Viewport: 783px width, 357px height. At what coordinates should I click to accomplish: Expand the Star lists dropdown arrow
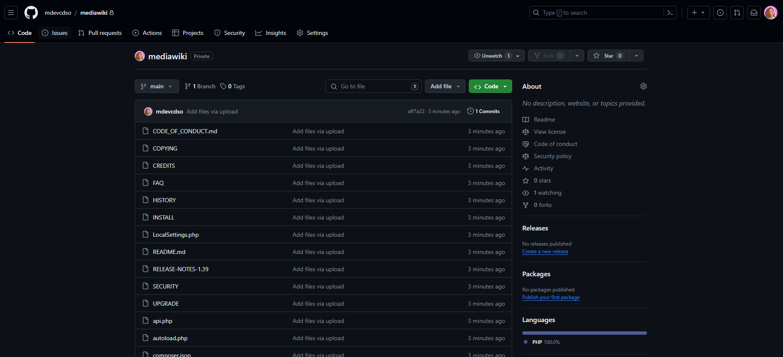pos(636,56)
